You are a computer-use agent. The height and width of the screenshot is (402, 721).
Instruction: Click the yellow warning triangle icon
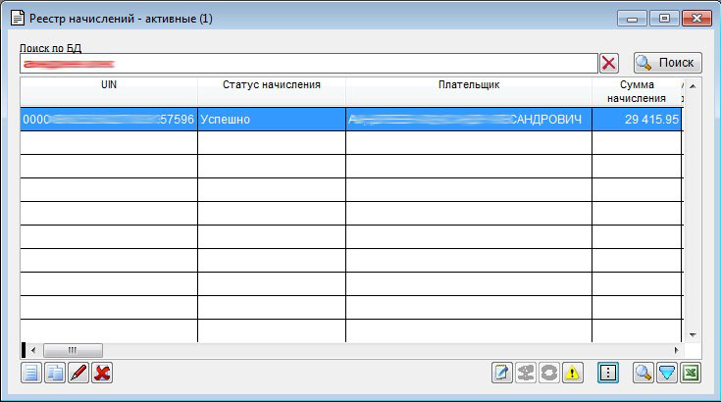pos(573,373)
